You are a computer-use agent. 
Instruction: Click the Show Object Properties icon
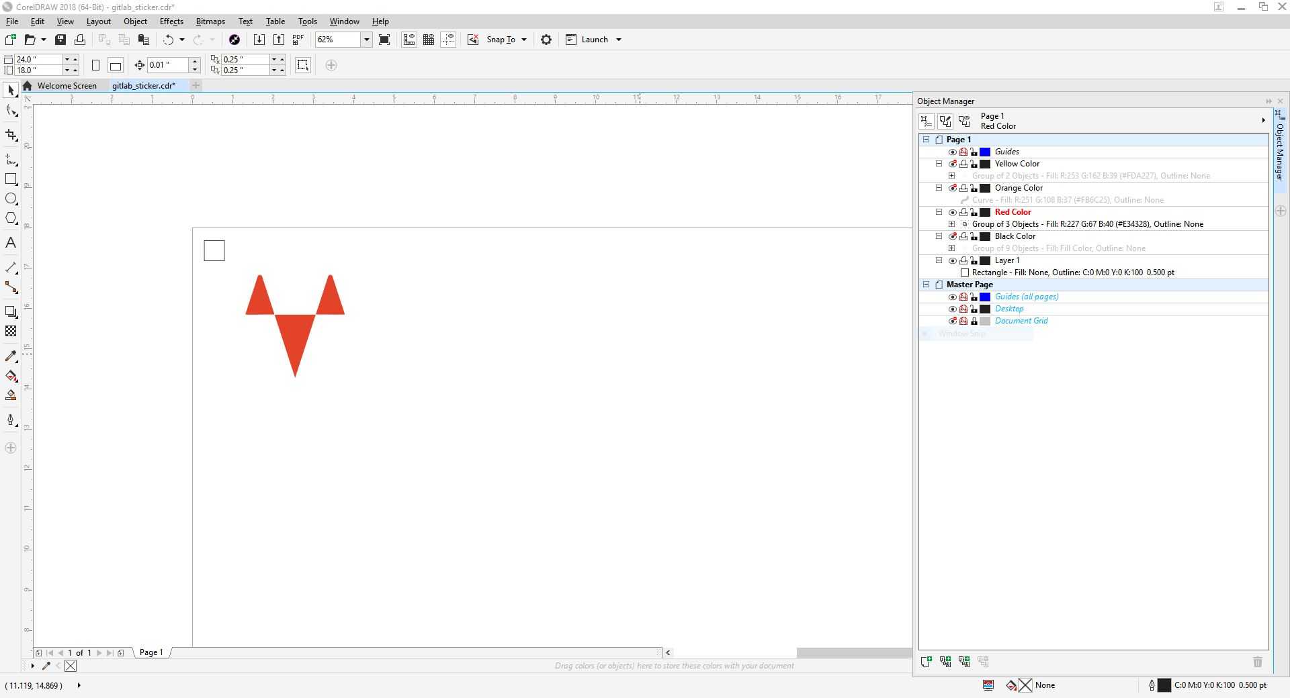click(926, 121)
